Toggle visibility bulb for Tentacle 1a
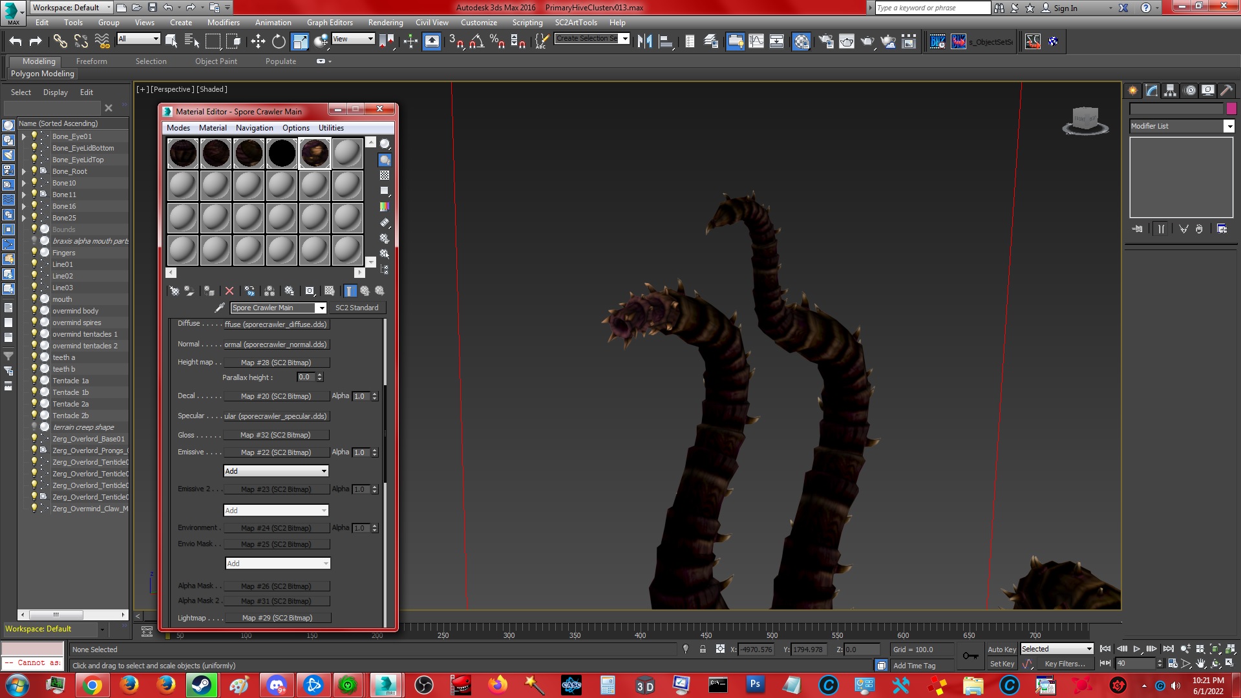 (x=34, y=381)
